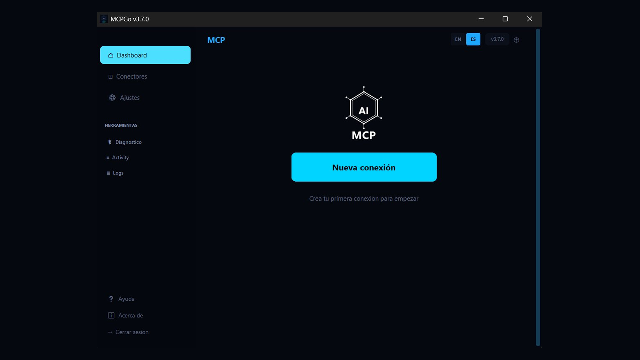
Task: Click the Acerca de info icon
Action: click(x=111, y=315)
